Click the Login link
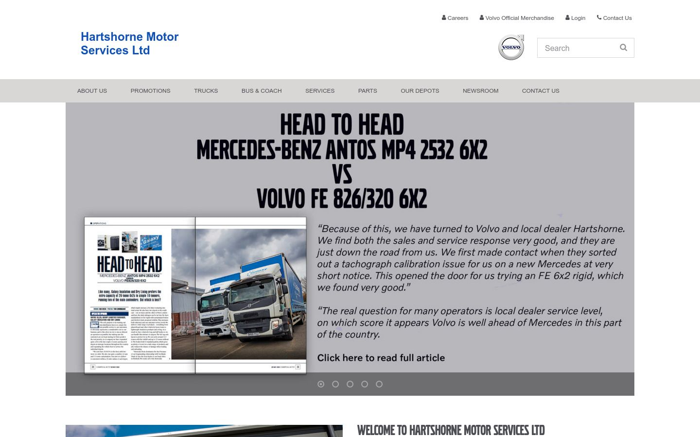The width and height of the screenshot is (700, 437). click(575, 18)
